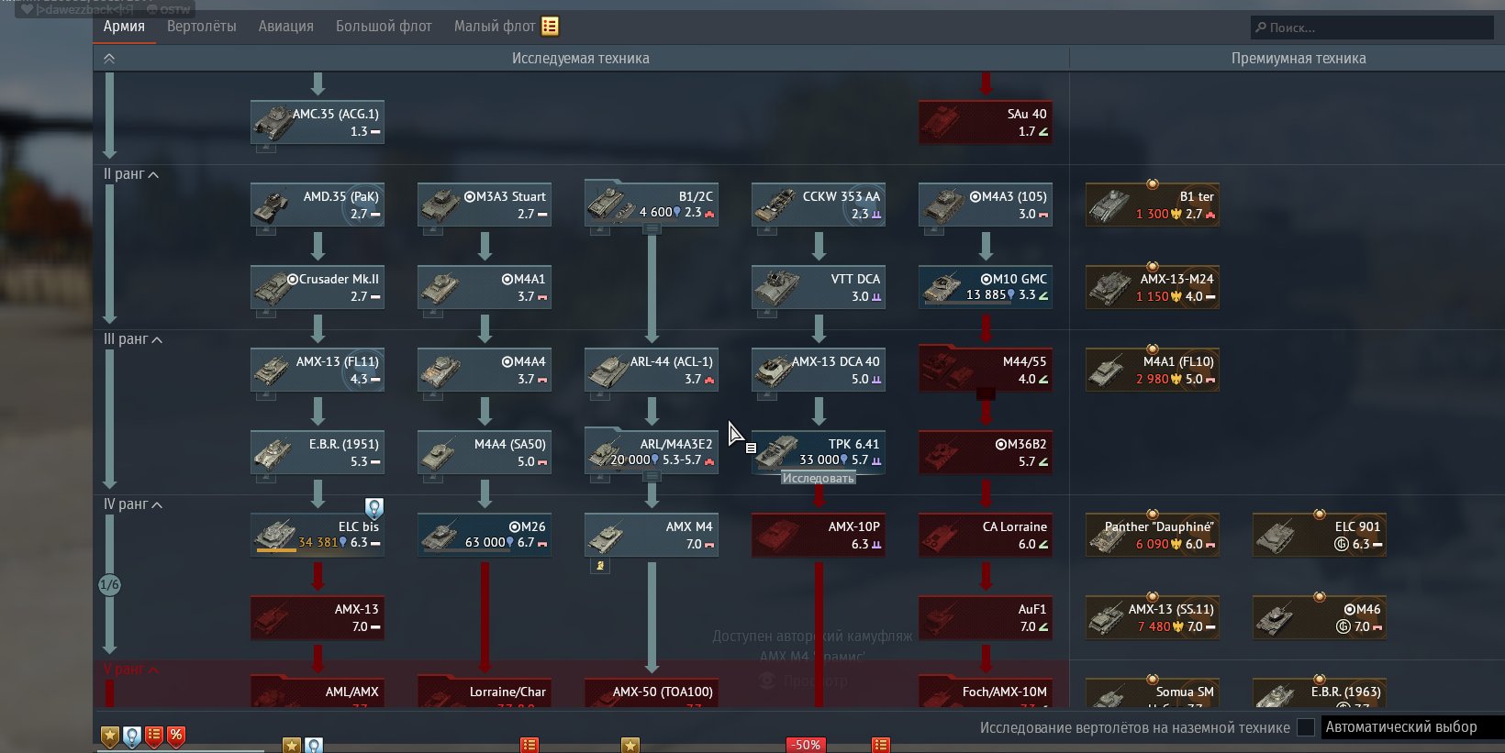Select the ELC bis vehicle card
Screen dimensions: 1505x753
pos(318,535)
